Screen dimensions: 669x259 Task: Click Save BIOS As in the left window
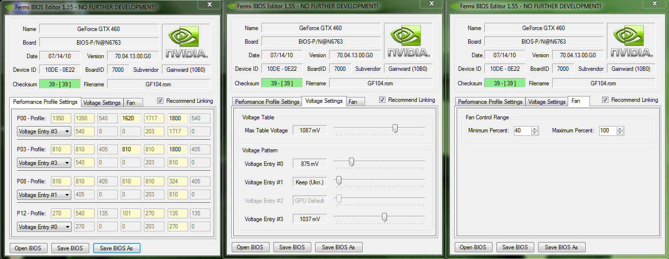click(116, 248)
